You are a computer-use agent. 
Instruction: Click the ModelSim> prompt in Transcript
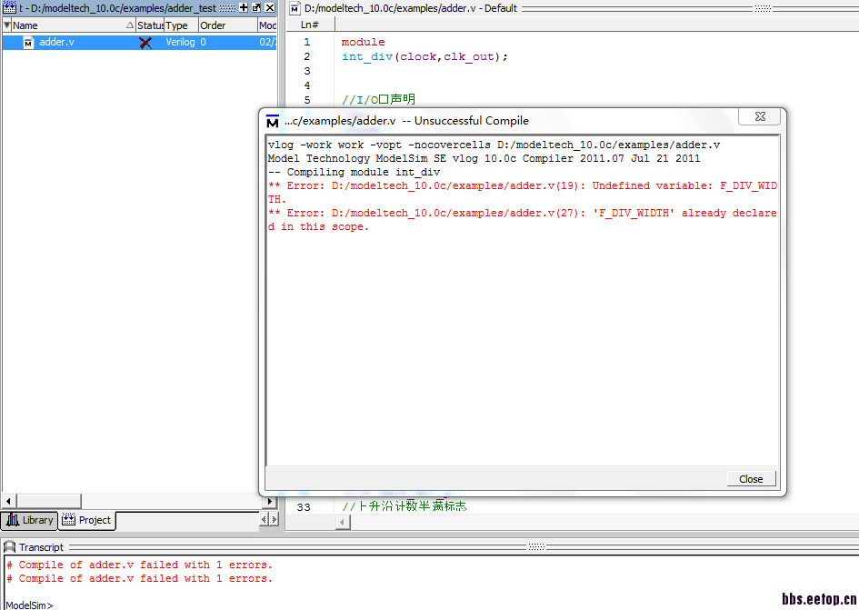click(x=29, y=605)
